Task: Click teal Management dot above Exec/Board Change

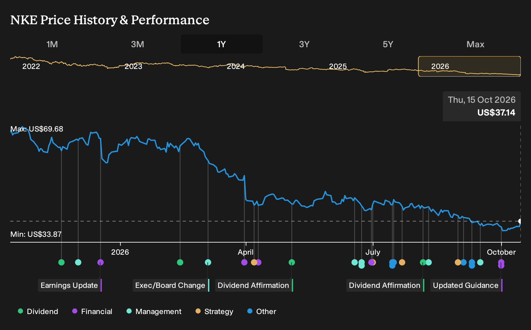Action: [x=208, y=262]
